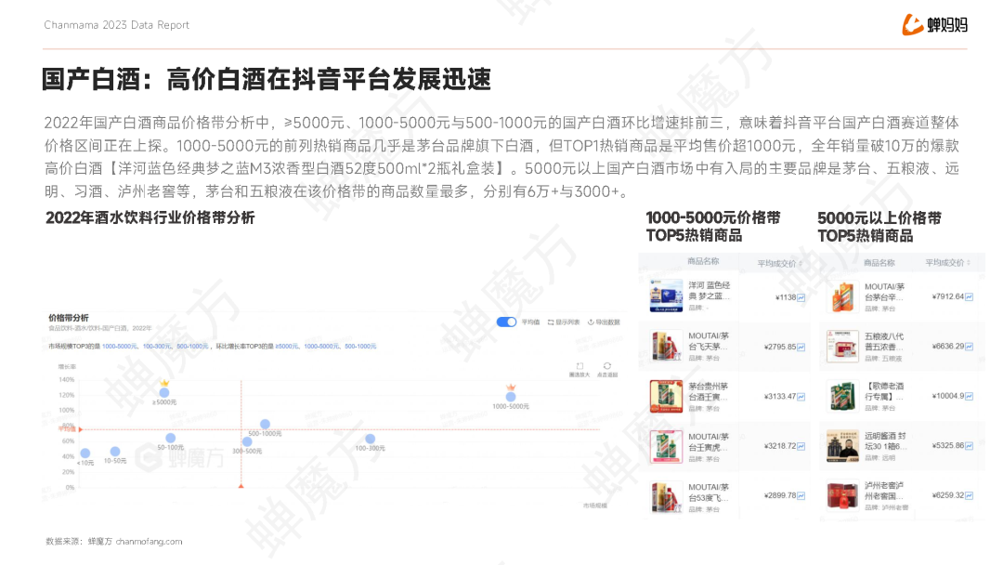Select the 1000-5000元 bubble on chart
Image resolution: width=1003 pixels, height=565 pixels.
point(511,397)
